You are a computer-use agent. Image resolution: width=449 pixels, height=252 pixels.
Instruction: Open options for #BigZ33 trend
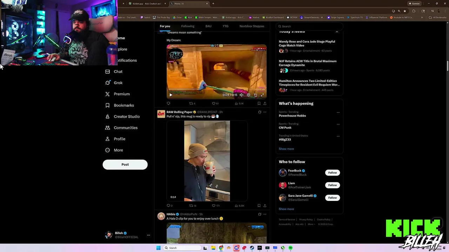338,136
